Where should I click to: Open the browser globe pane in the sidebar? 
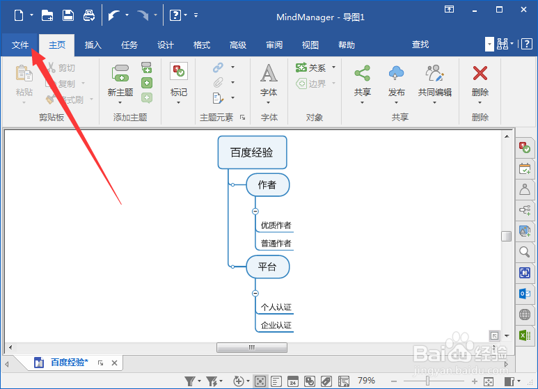(524, 315)
